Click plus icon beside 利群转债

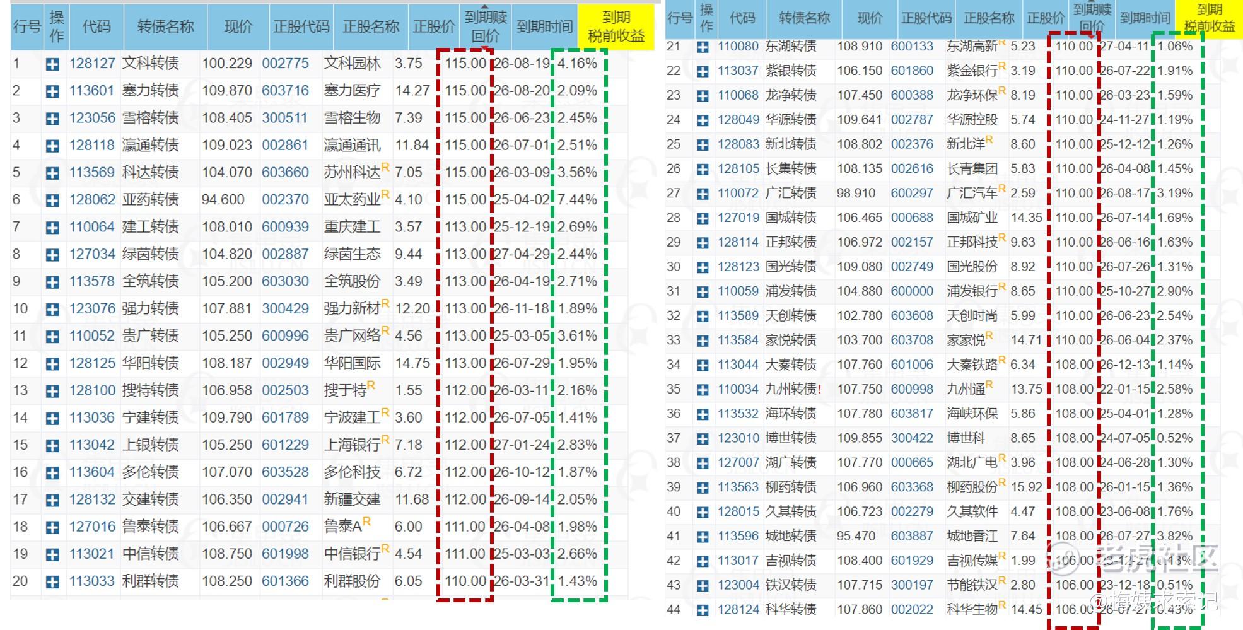52,581
